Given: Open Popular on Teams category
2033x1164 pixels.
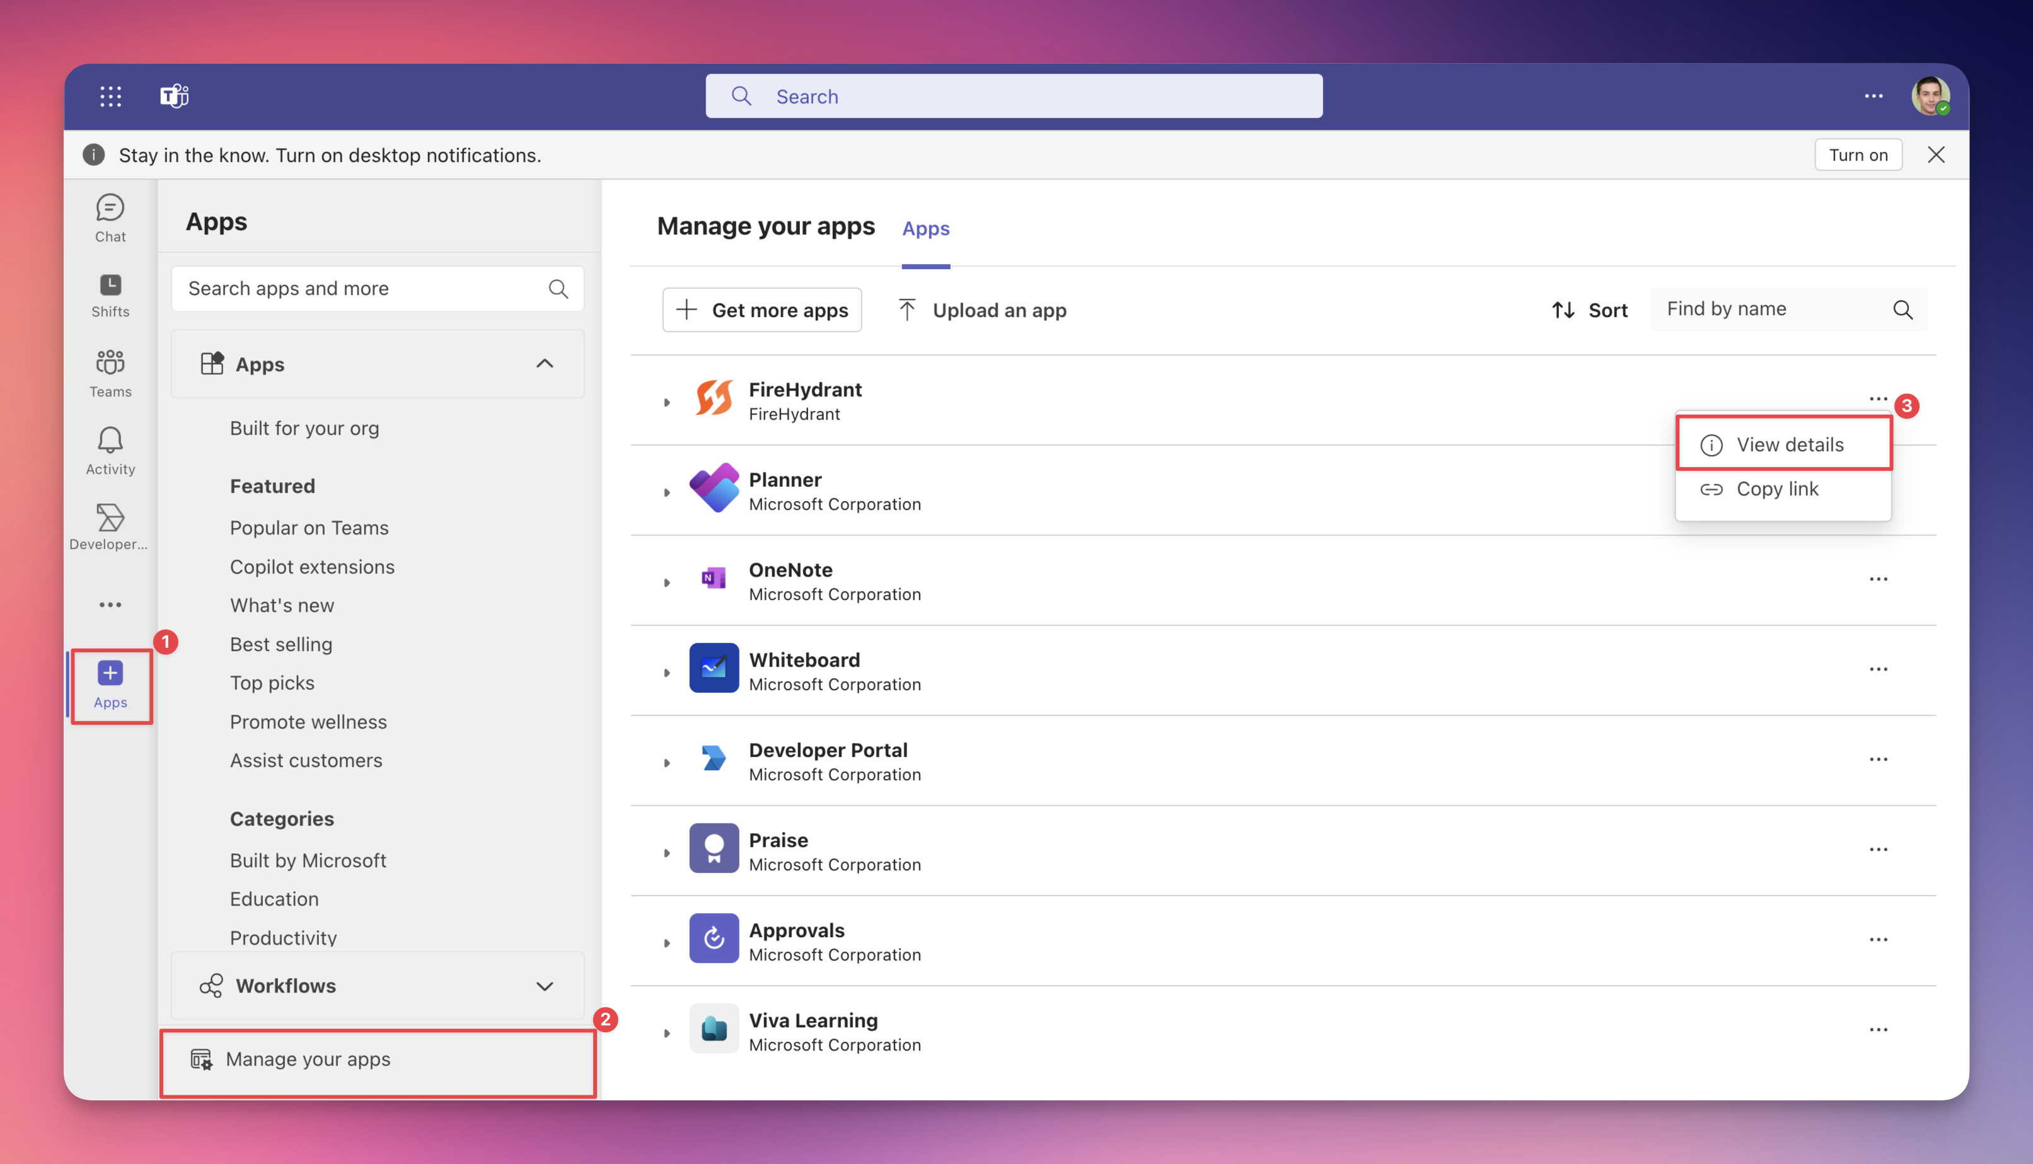Looking at the screenshot, I should click(x=310, y=527).
